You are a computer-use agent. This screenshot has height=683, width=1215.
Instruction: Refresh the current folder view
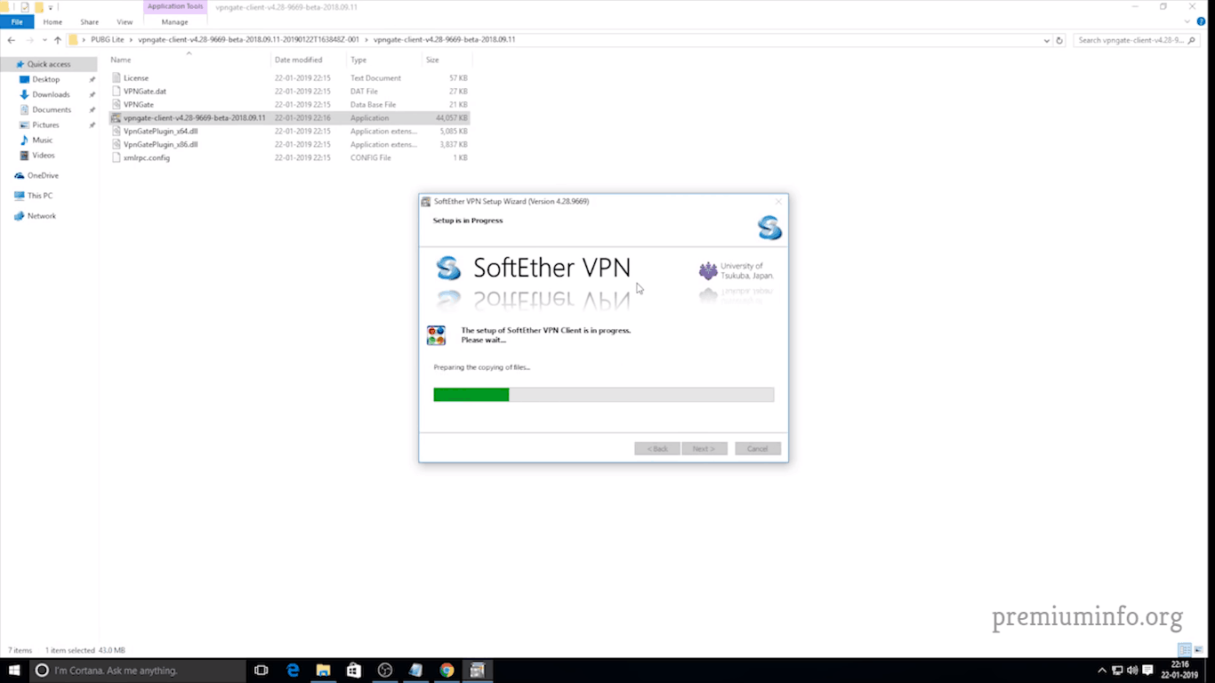[1059, 40]
